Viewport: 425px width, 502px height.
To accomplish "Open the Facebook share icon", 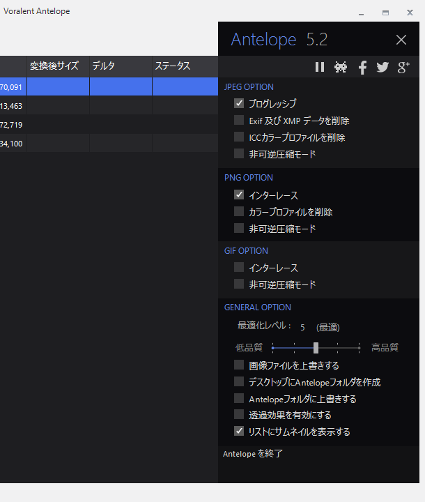I will click(x=362, y=67).
